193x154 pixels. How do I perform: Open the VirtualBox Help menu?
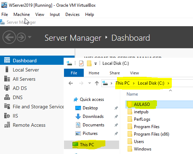point(89,15)
